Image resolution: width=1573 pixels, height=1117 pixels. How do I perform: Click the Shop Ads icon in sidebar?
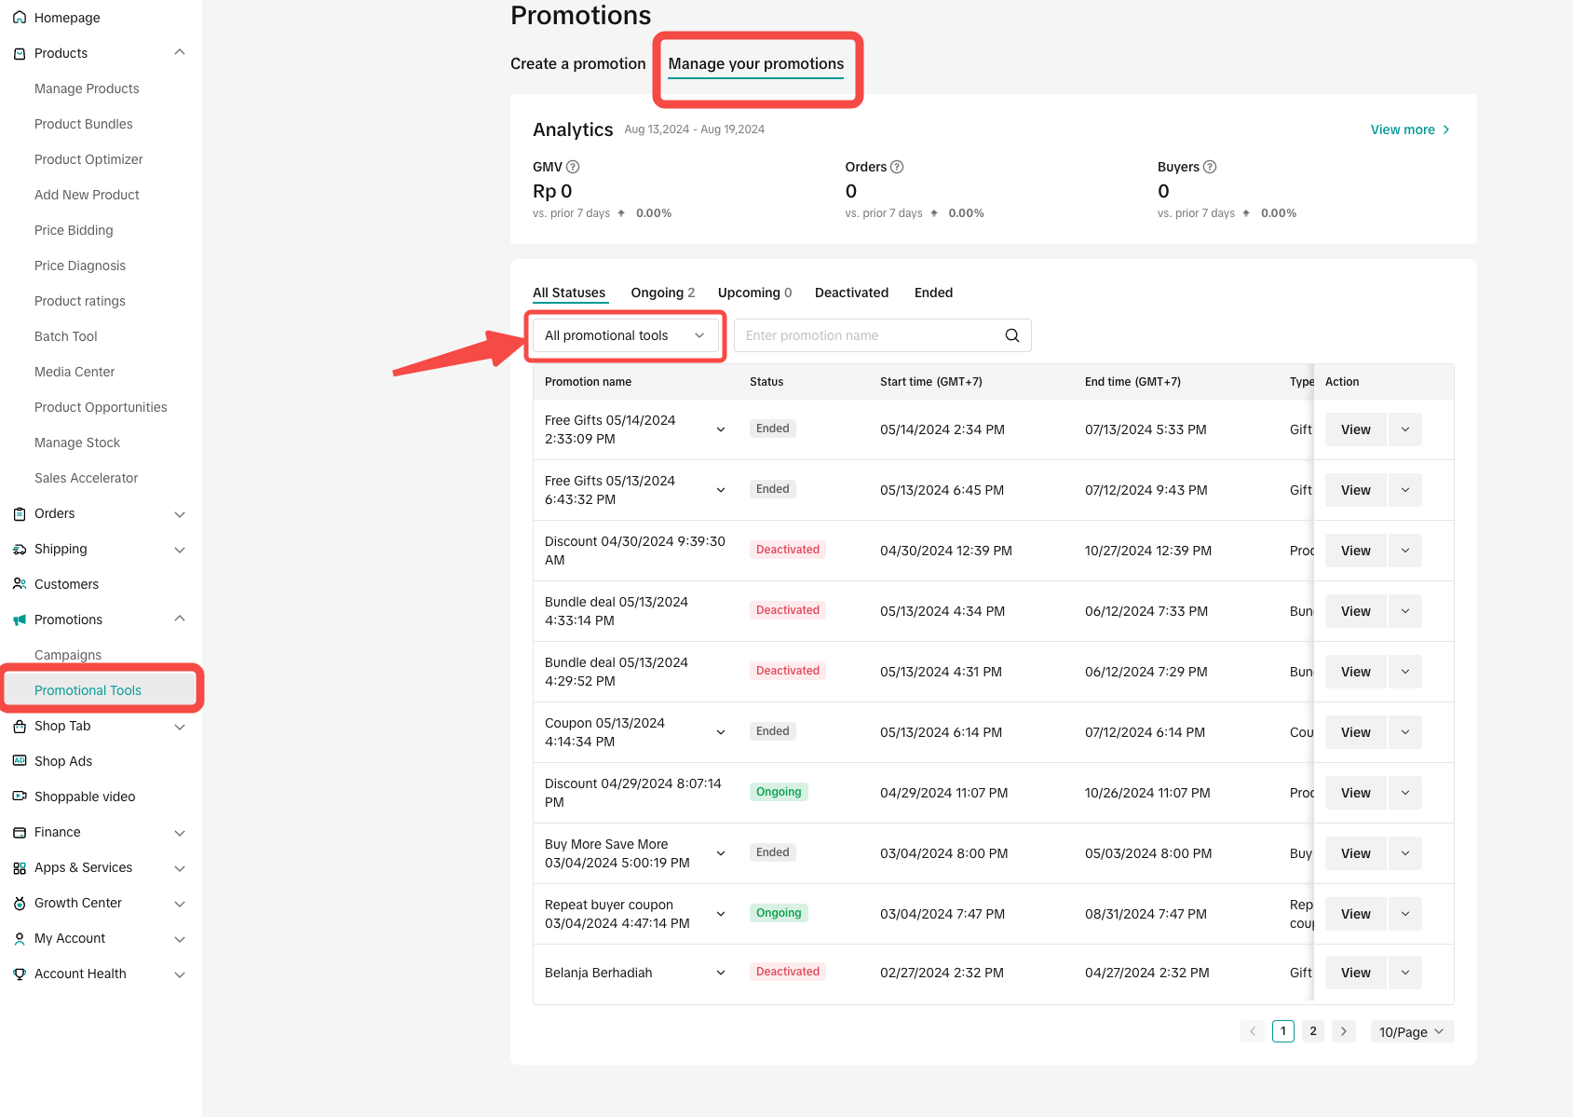tap(20, 761)
